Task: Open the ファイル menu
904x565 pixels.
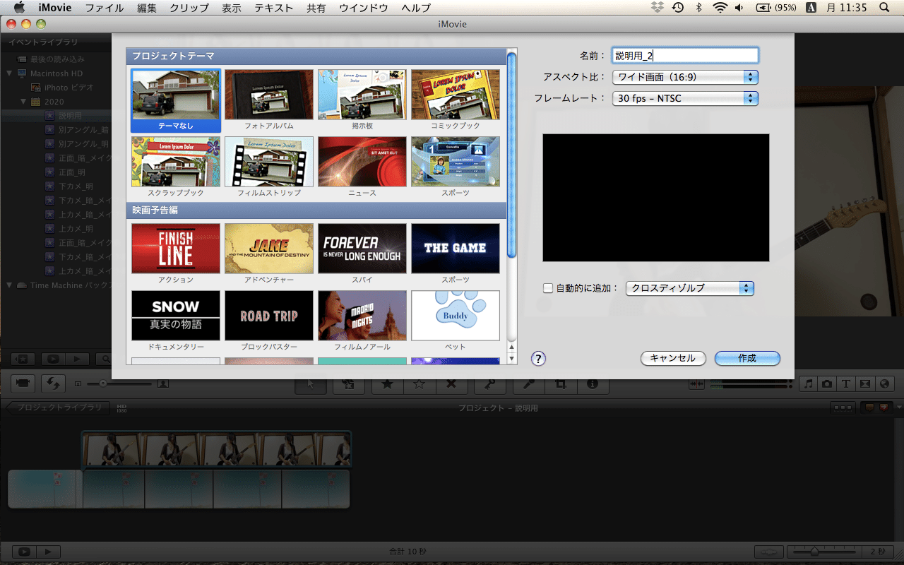Action: click(x=105, y=8)
